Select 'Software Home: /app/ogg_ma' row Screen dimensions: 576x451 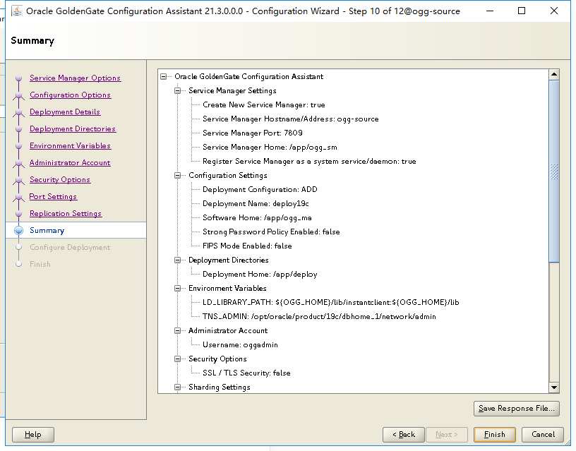(257, 218)
